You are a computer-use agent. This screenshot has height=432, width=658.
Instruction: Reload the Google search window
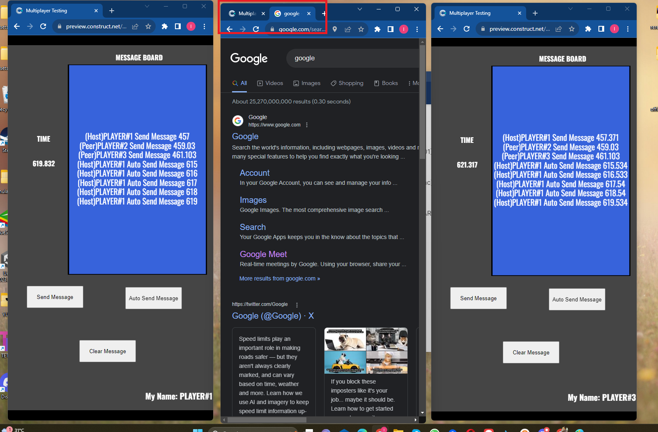pos(256,29)
